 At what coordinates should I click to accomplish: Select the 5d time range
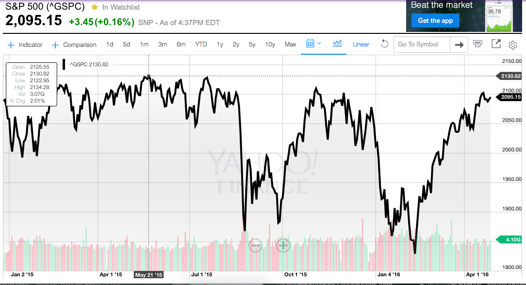coord(126,45)
